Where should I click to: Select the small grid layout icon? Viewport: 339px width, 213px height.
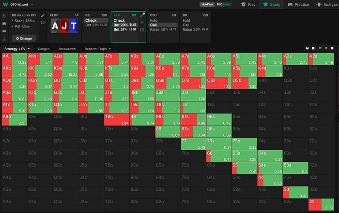320,48
